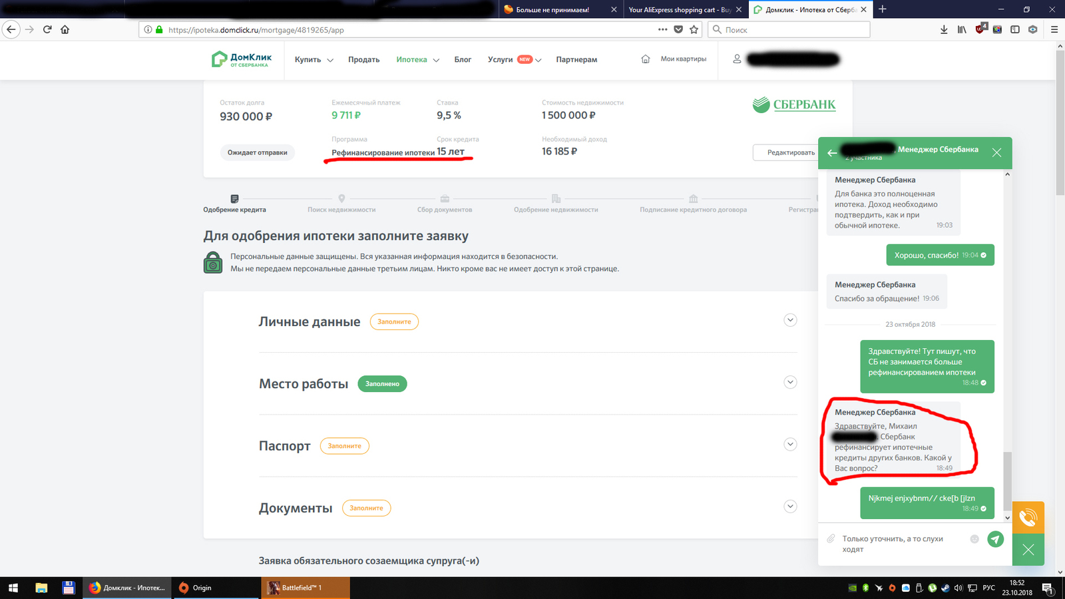The image size is (1065, 599).
Task: Click the Поиск недвижимости step
Action: coord(341,204)
